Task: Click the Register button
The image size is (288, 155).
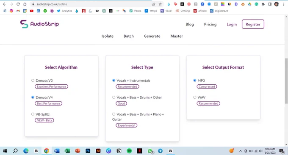Action: (x=253, y=24)
